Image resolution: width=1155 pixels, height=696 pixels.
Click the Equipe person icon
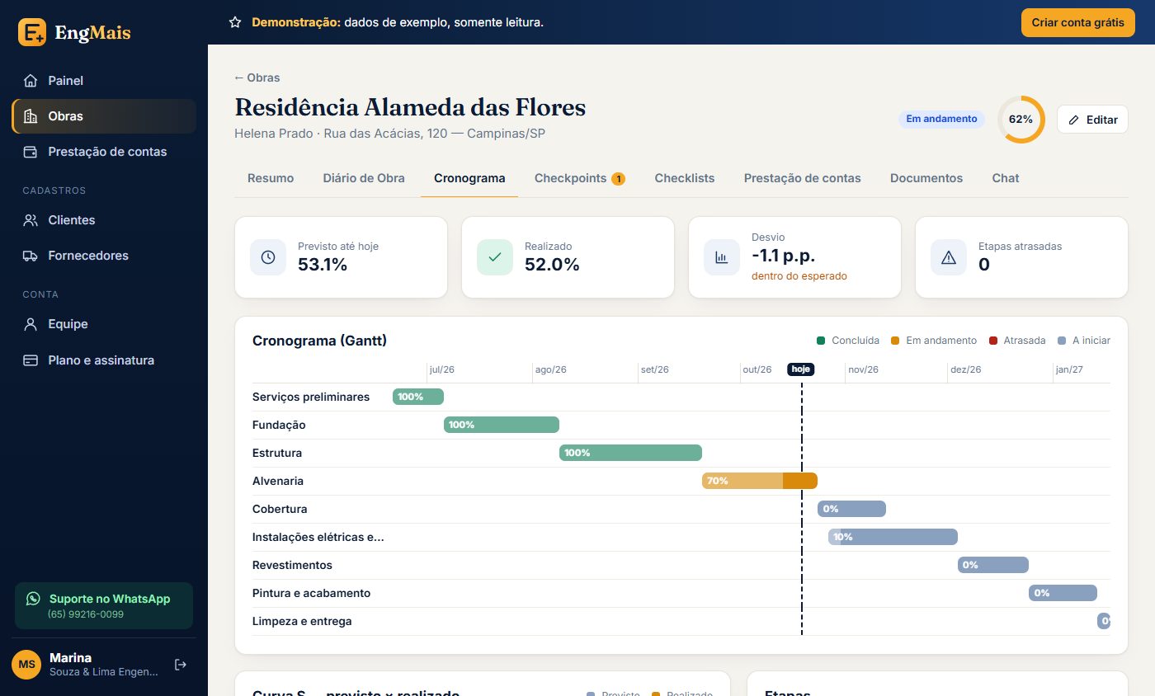31,324
